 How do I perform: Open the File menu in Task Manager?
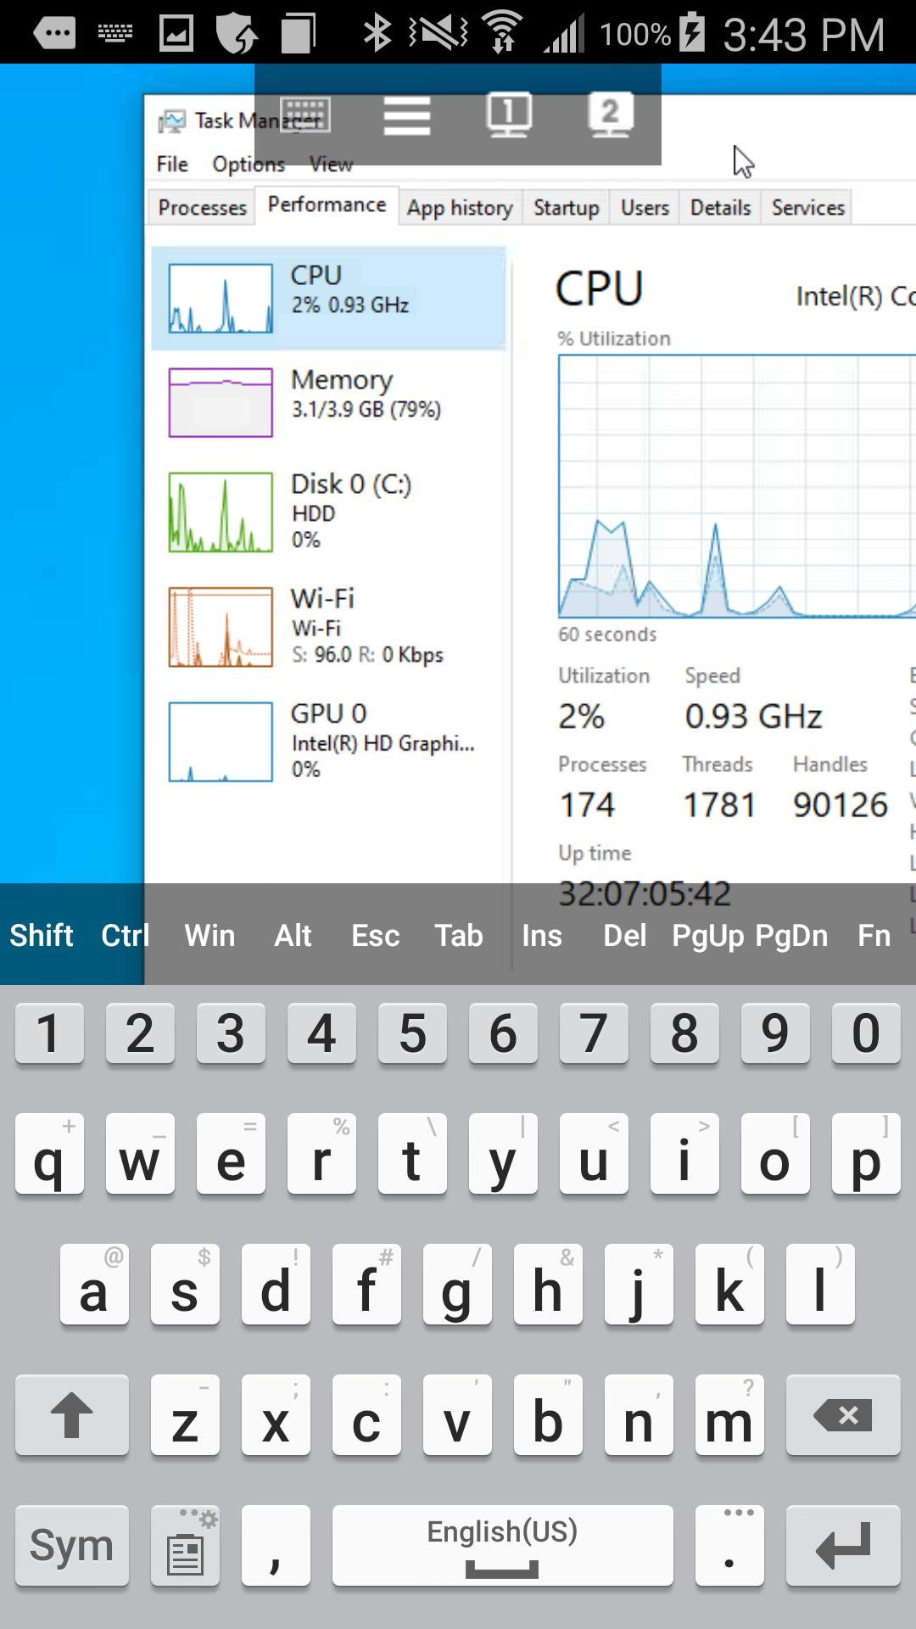point(172,164)
